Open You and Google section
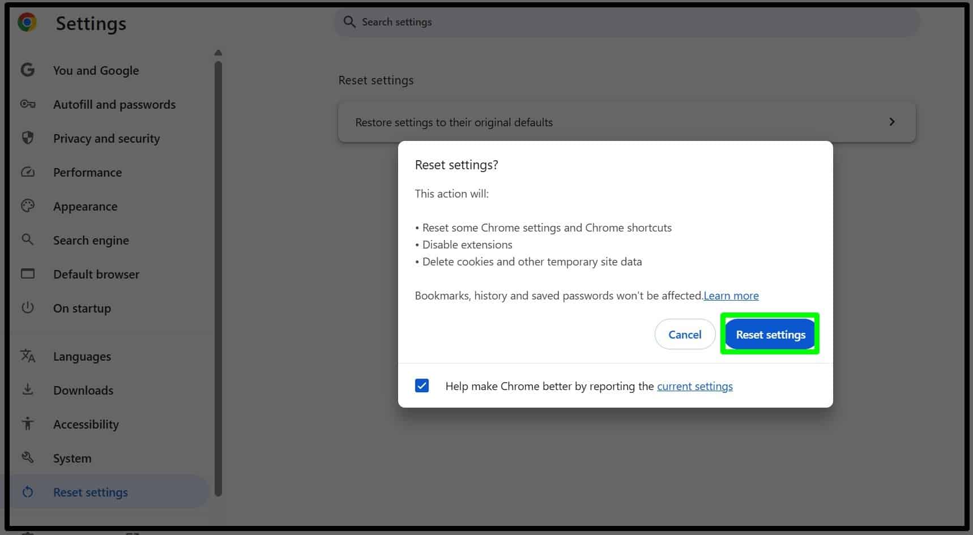973x535 pixels. point(96,70)
